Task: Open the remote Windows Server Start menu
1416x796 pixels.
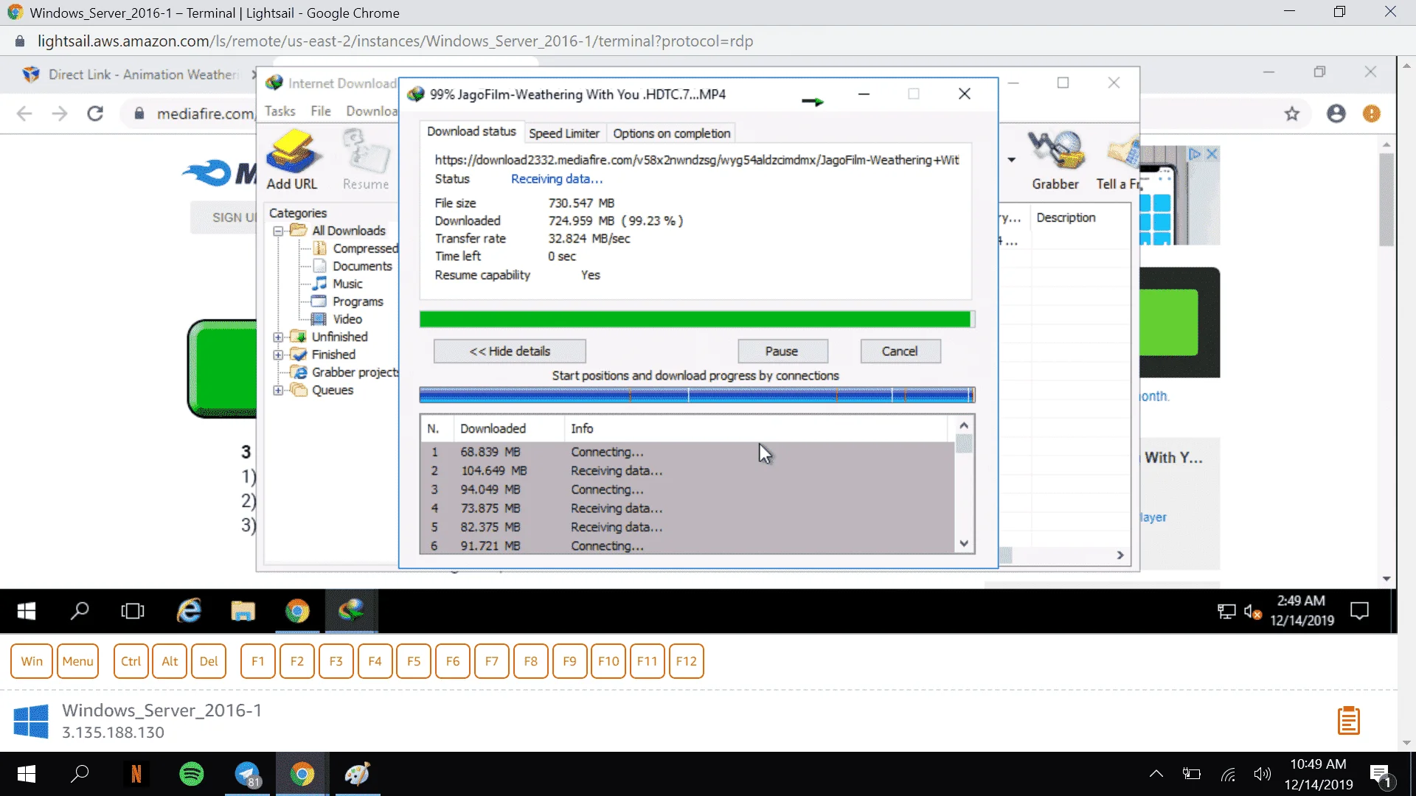Action: [x=27, y=611]
